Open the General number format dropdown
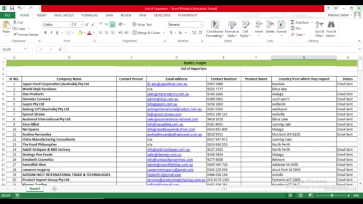363x204 pixels. 201,25
